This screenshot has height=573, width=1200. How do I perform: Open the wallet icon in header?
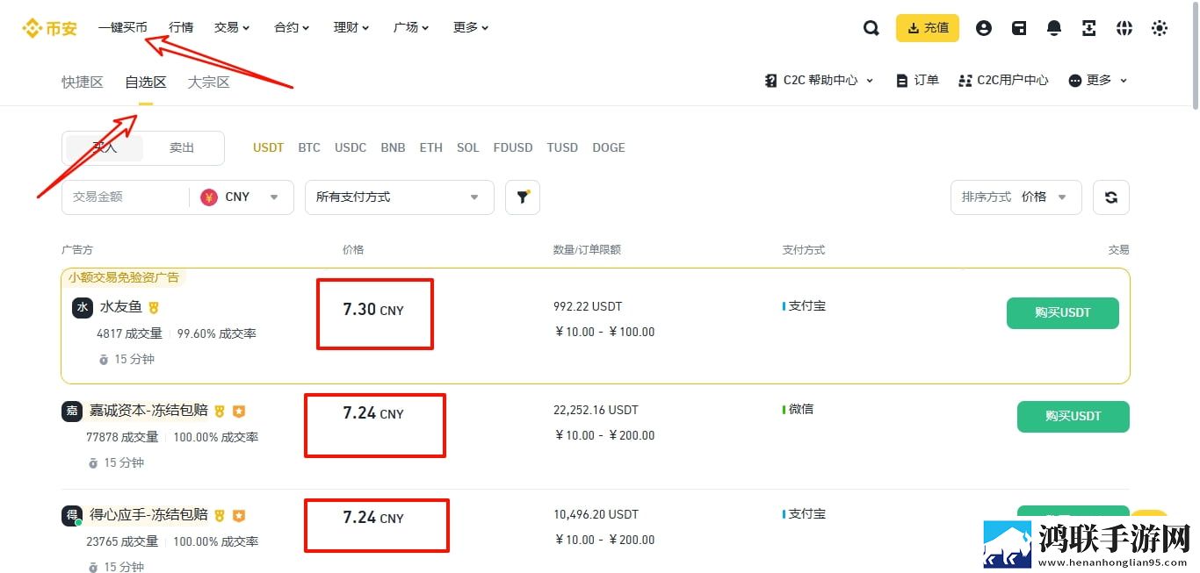click(x=1019, y=28)
